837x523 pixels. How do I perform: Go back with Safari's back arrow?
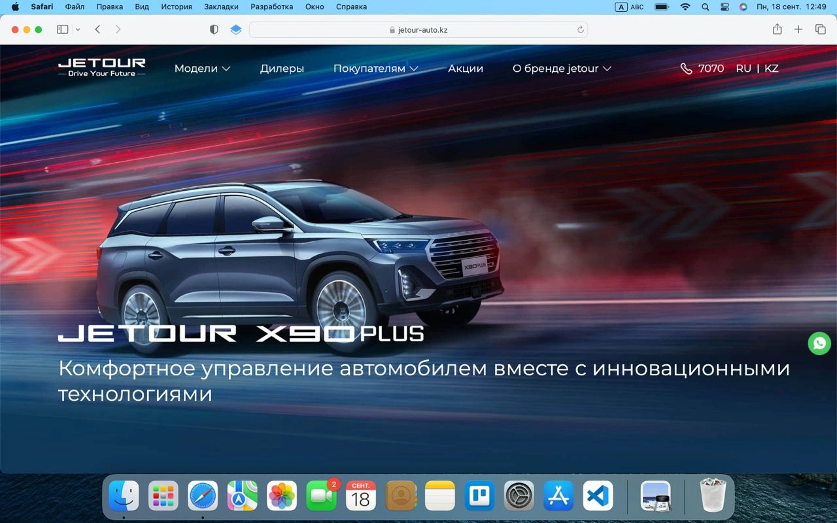point(97,29)
